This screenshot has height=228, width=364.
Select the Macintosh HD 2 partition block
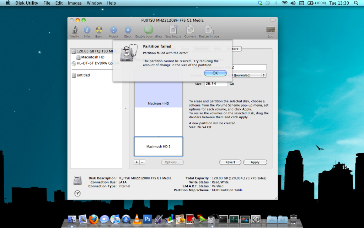pyautogui.click(x=159, y=146)
